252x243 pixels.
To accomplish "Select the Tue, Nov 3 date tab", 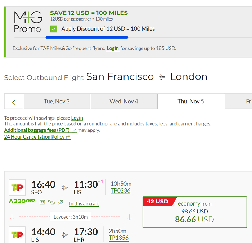I will (x=57, y=102).
